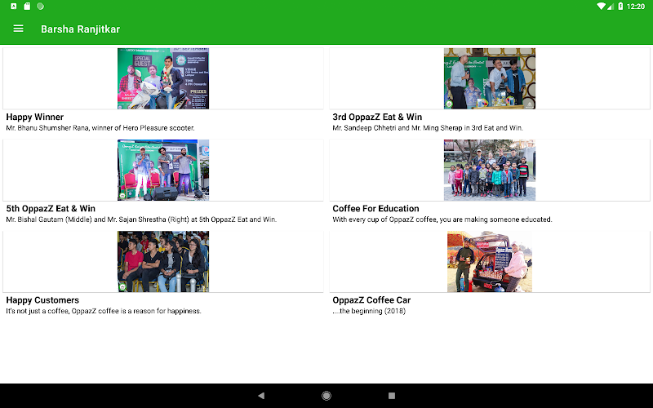Check the Wi-Fi status icon

coord(601,7)
